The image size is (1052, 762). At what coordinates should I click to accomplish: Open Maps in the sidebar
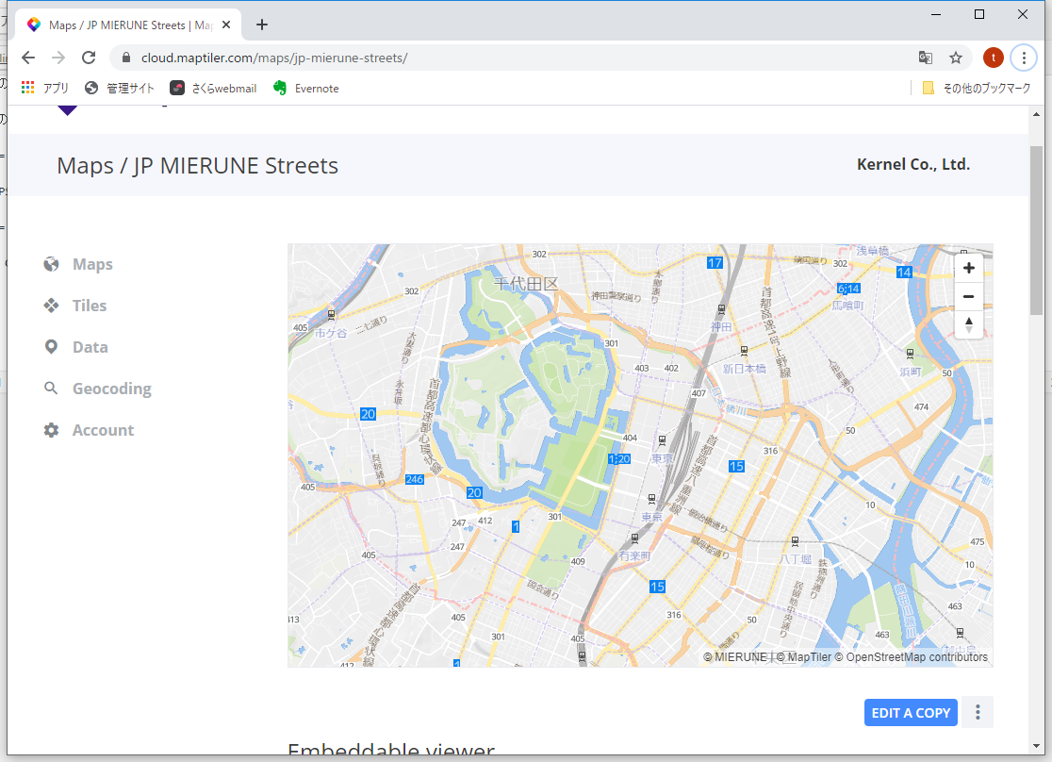click(92, 264)
